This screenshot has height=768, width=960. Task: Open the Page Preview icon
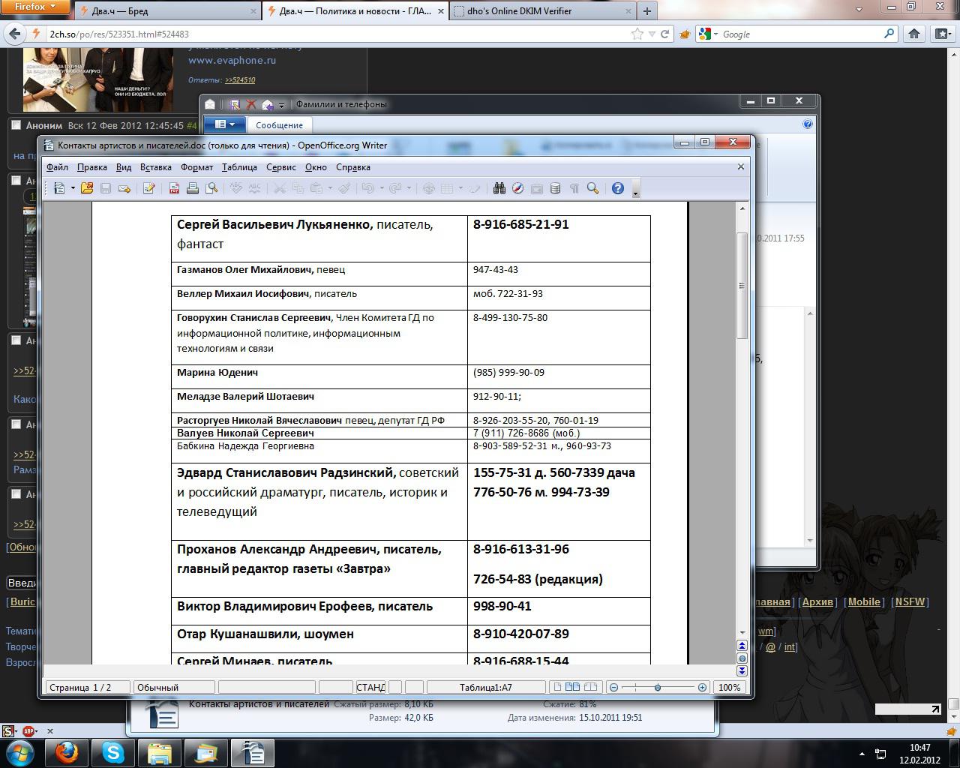pos(211,188)
